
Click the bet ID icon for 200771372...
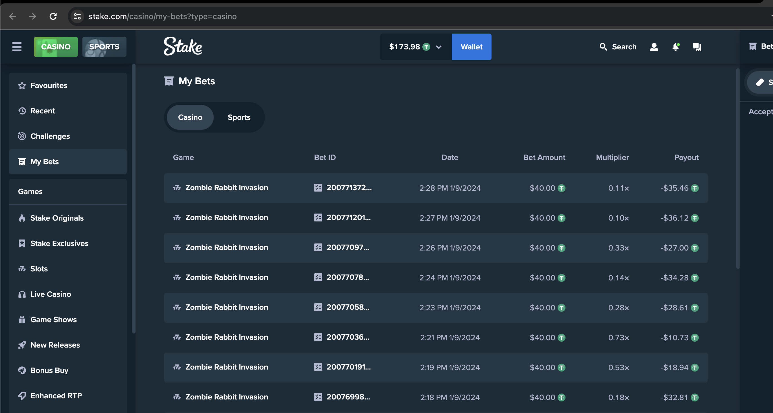318,188
